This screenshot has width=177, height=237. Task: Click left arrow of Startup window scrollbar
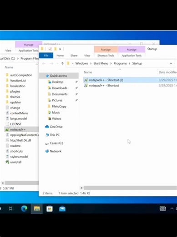82,188
